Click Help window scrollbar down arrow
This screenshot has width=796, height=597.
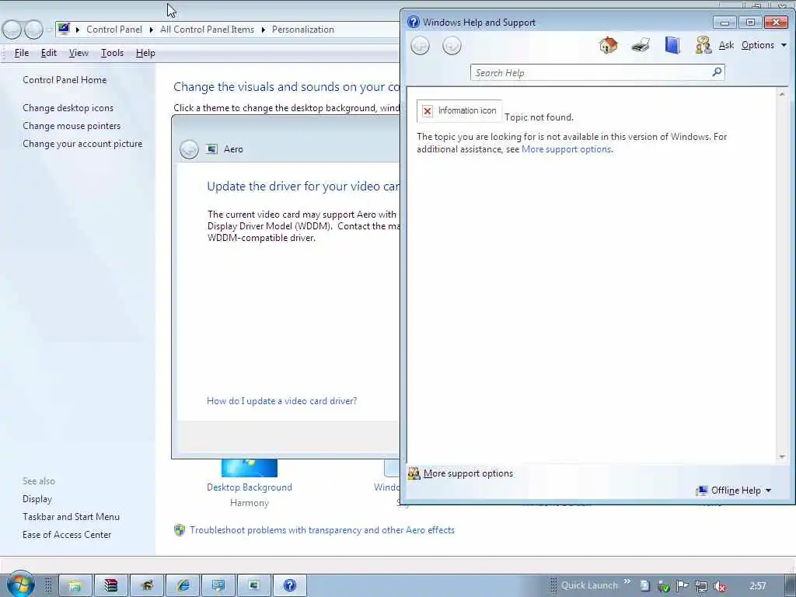pos(782,457)
